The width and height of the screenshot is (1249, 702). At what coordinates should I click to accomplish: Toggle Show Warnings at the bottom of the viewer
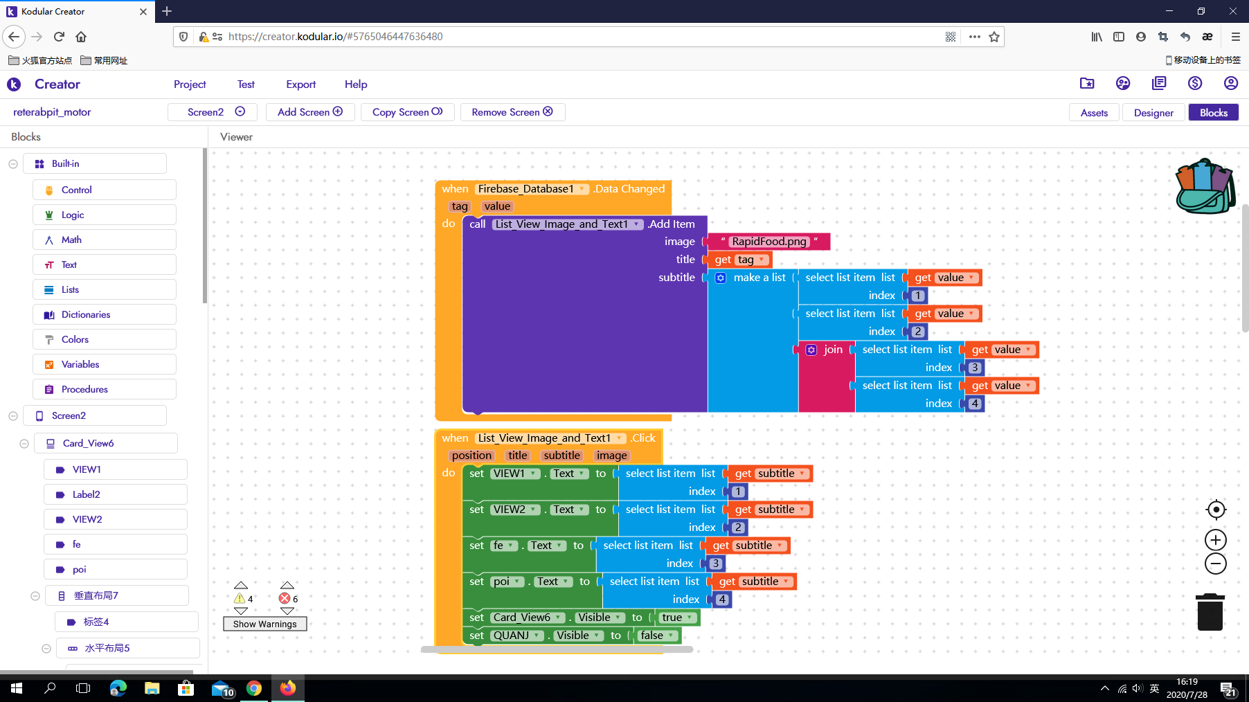tap(264, 624)
